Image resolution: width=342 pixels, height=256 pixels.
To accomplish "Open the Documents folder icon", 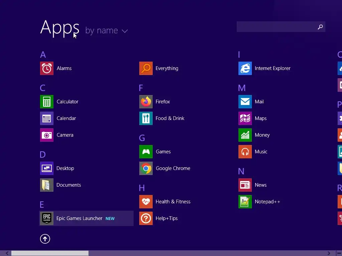I will pos(47,185).
